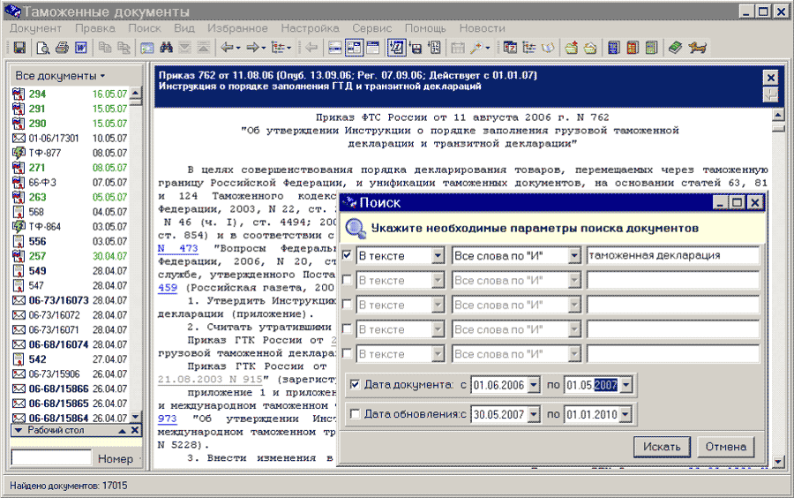Viewport: 794px width, 498px height.
Task: Open the first 'В тексте' dropdown
Action: 438,255
